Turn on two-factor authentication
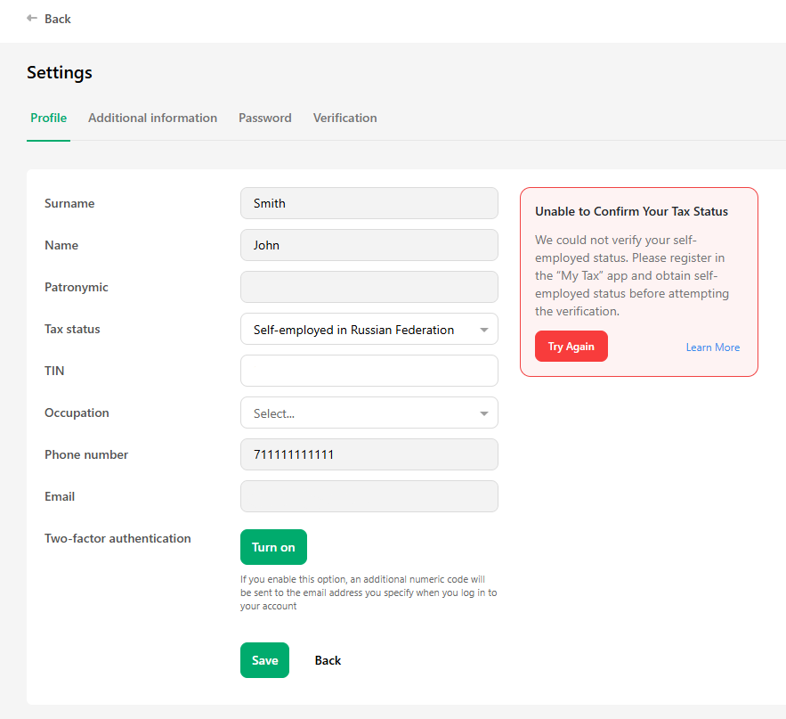The width and height of the screenshot is (786, 719). point(273,547)
